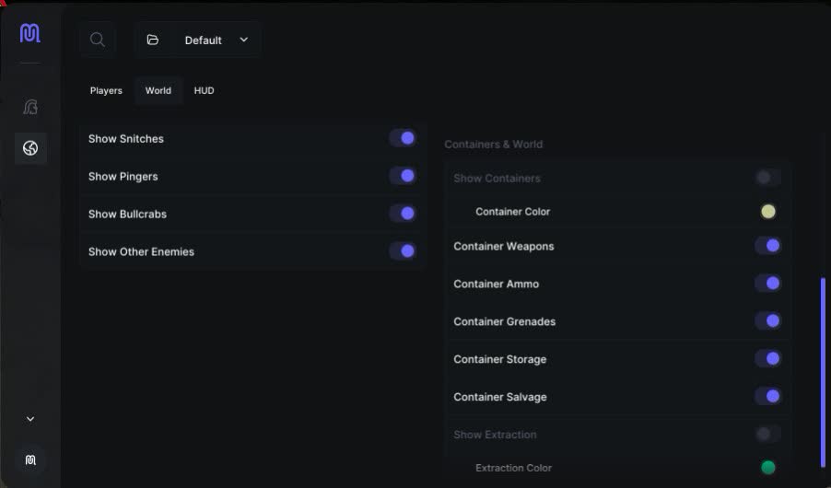831x488 pixels.
Task: Click the purple M logo at top
Action: (x=30, y=33)
